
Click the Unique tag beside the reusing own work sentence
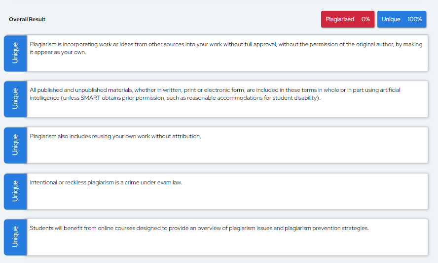(x=15, y=145)
